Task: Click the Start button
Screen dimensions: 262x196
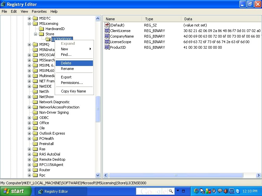Action: [15, 191]
